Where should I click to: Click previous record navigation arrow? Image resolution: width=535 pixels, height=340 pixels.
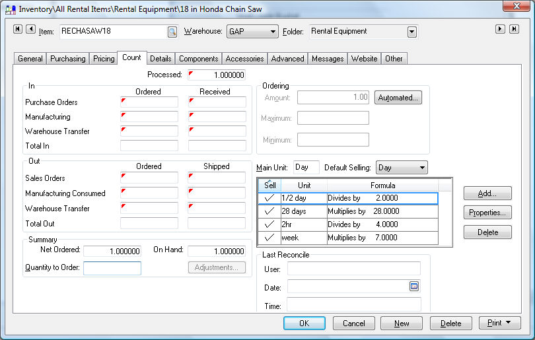[30, 30]
